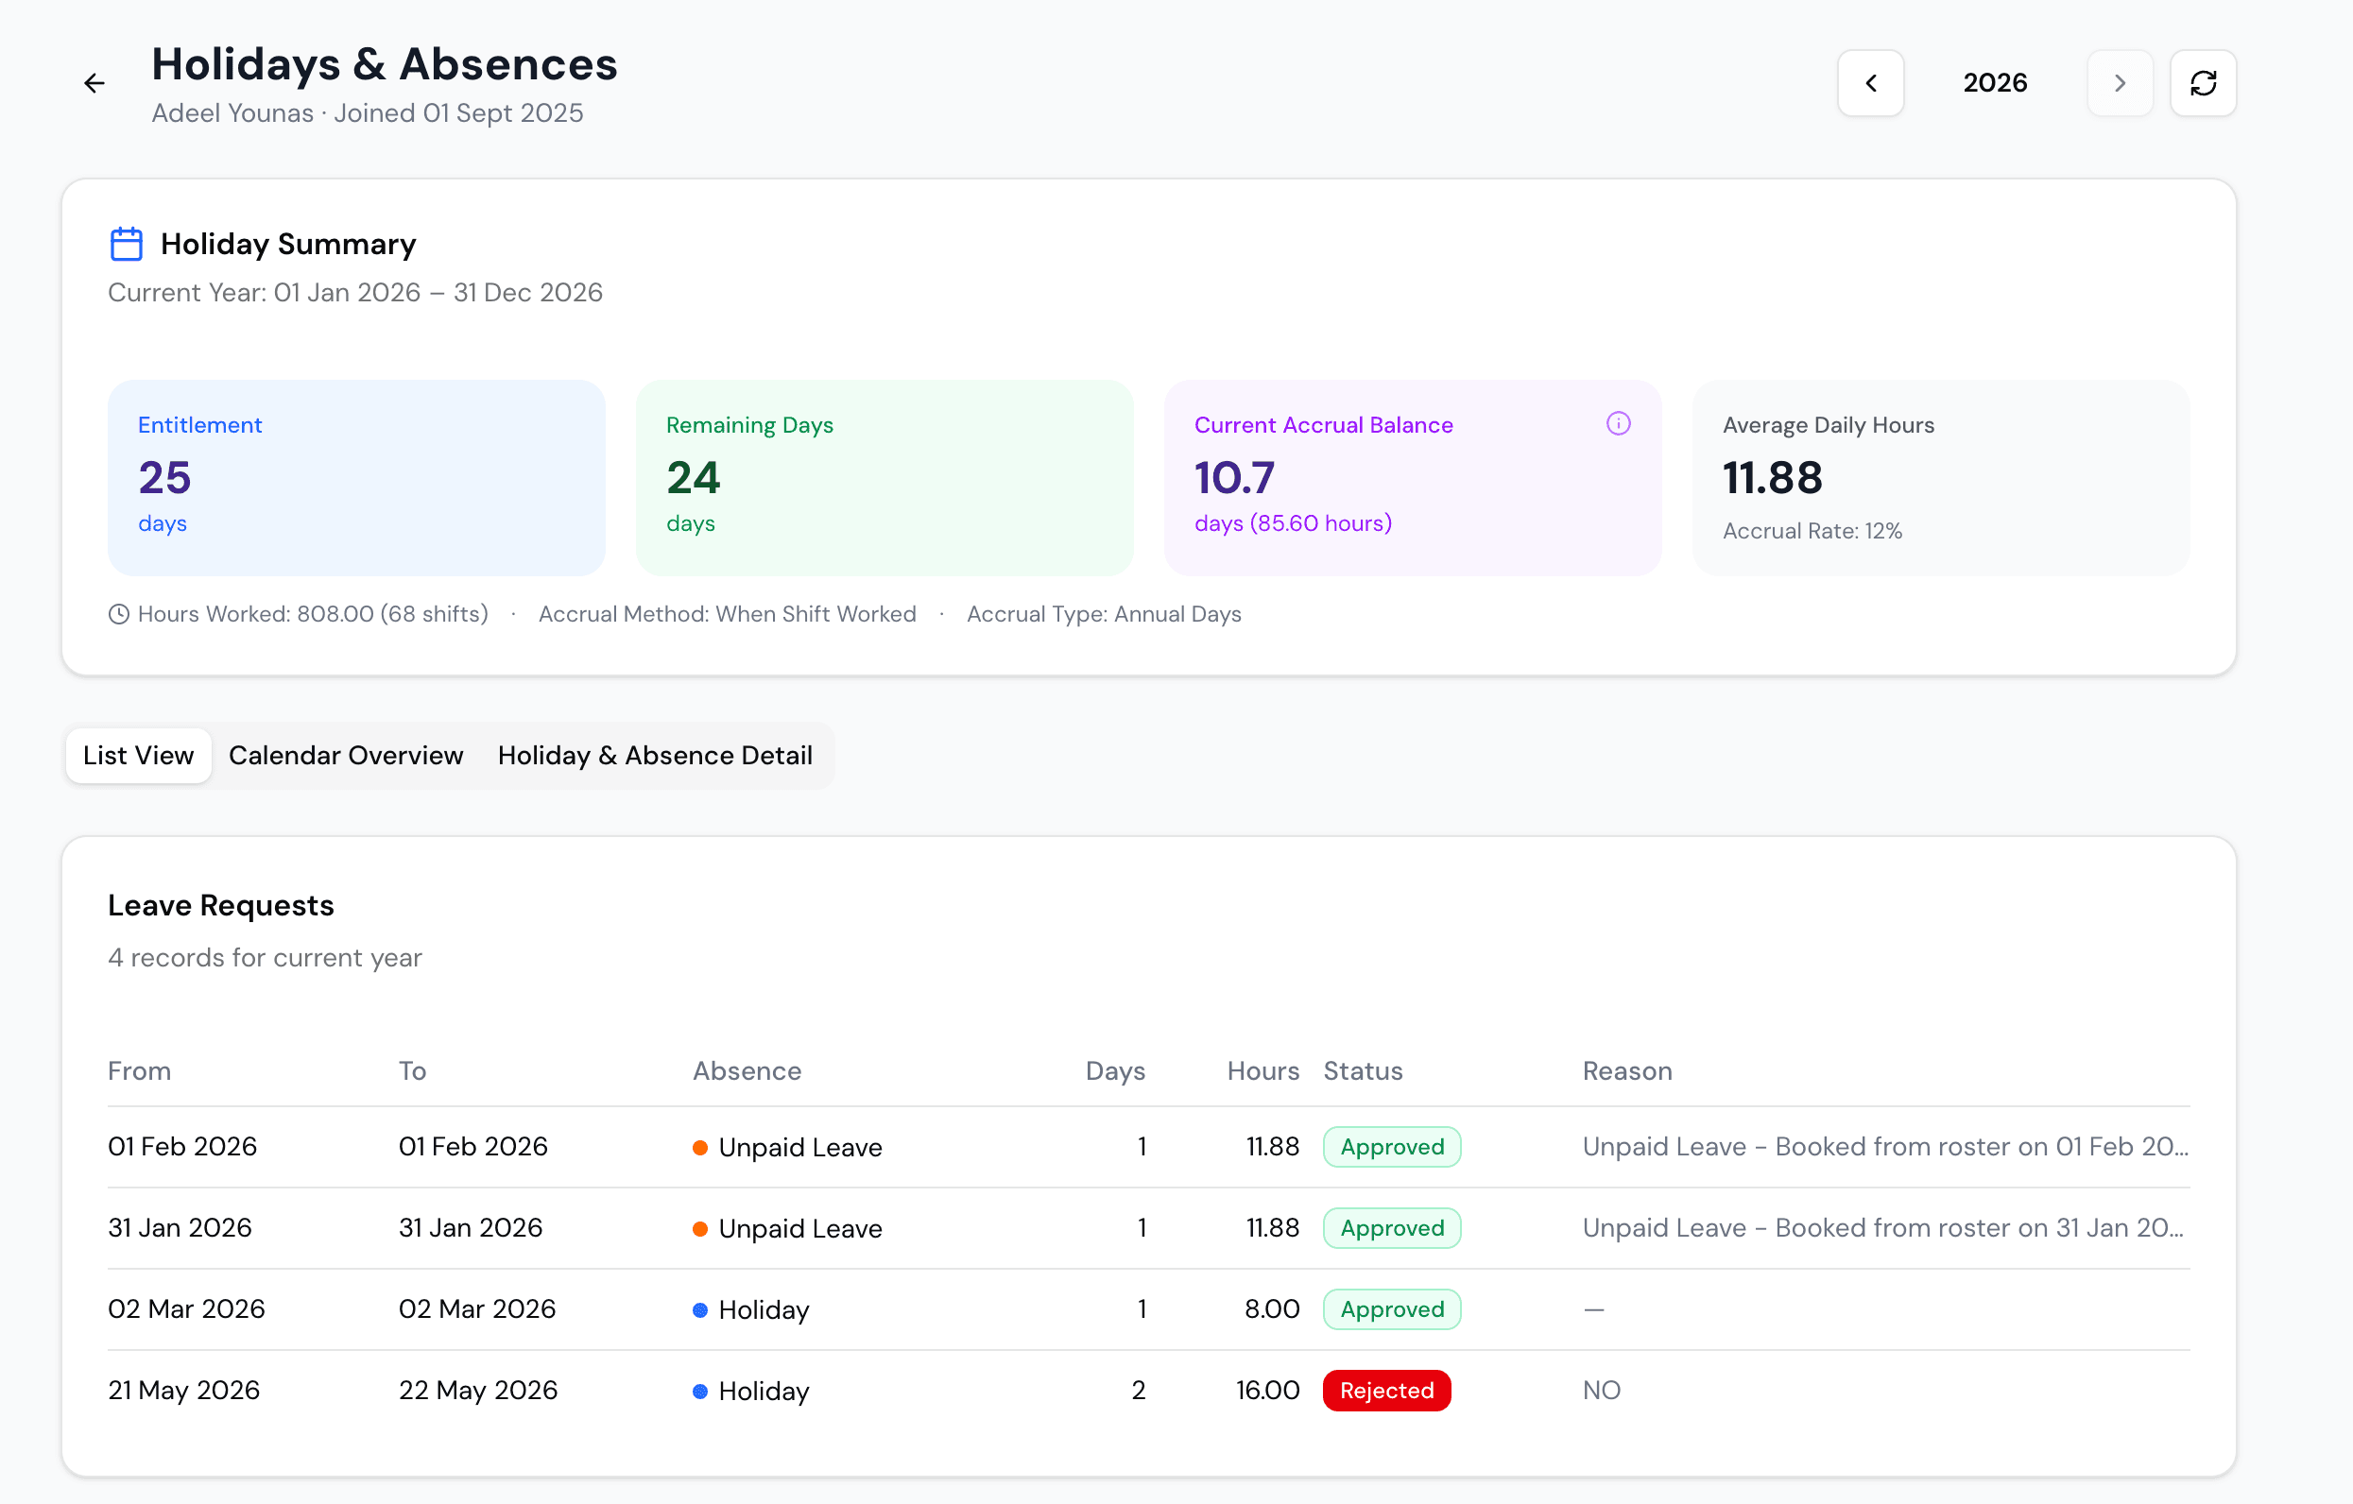Click the 8.00 hours cell

coord(1271,1308)
